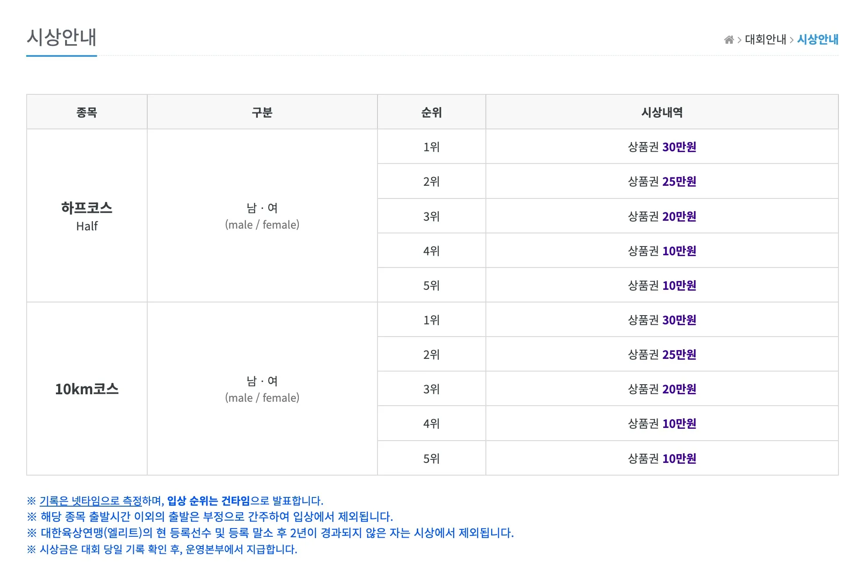Image resolution: width=852 pixels, height=570 pixels.
Task: Click the Half course male/female cell
Action: [262, 216]
